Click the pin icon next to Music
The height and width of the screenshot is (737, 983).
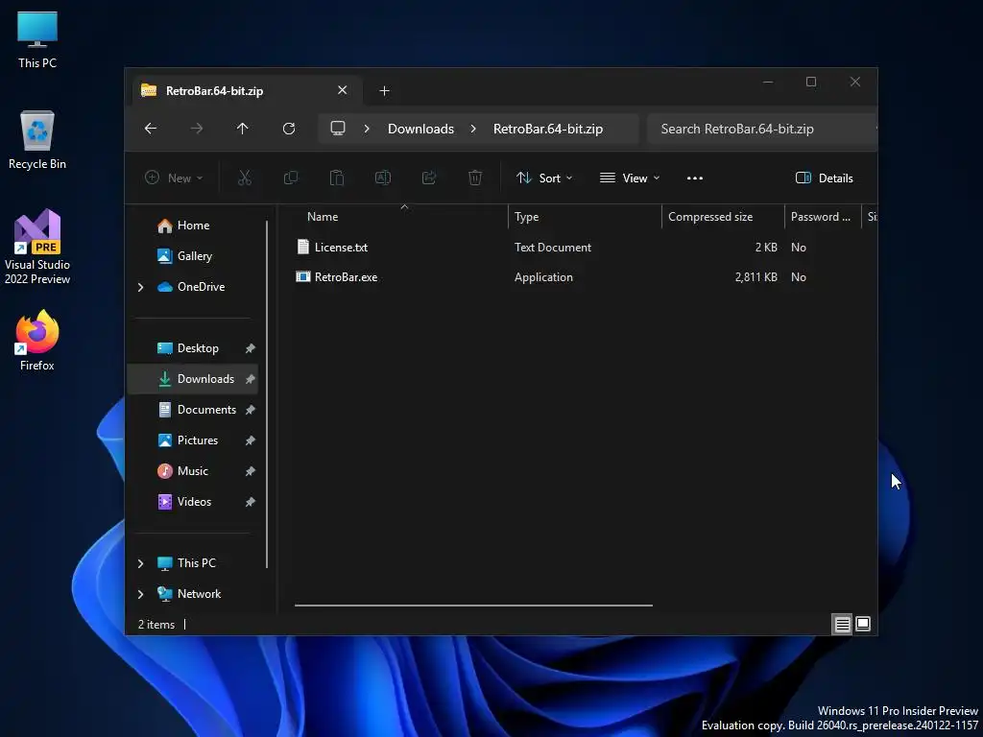pos(251,471)
